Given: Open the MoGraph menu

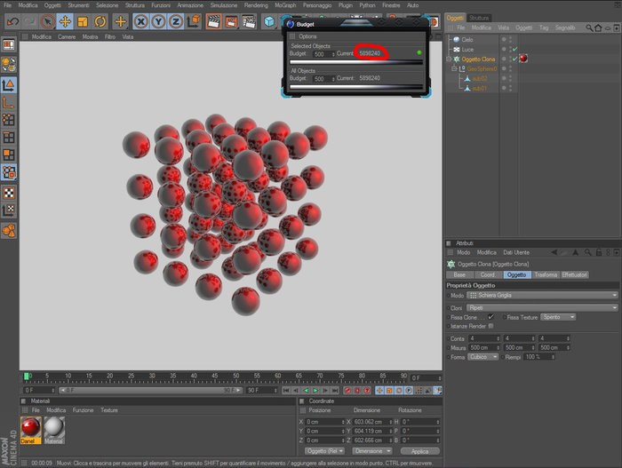Looking at the screenshot, I should click(285, 5).
